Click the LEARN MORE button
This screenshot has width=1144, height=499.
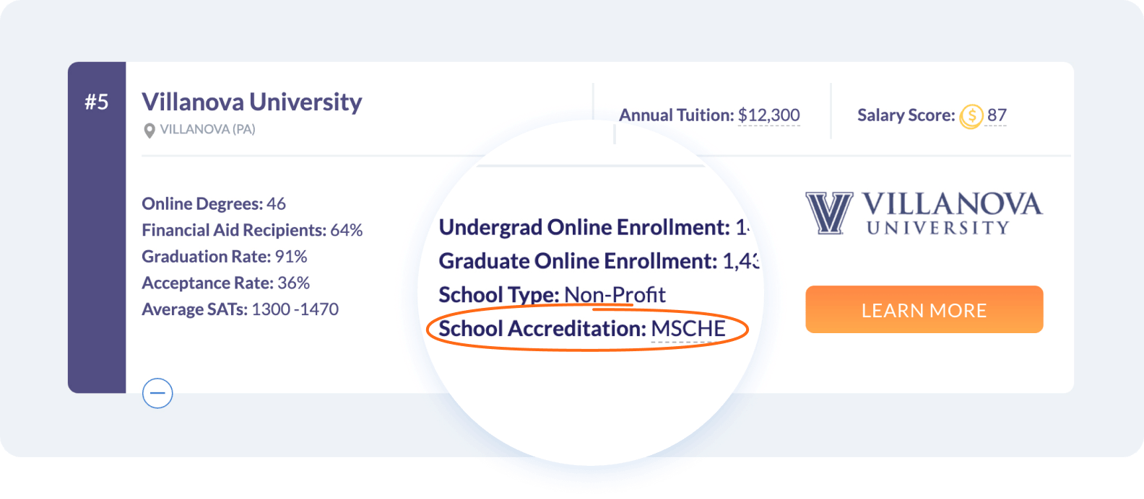click(x=924, y=309)
